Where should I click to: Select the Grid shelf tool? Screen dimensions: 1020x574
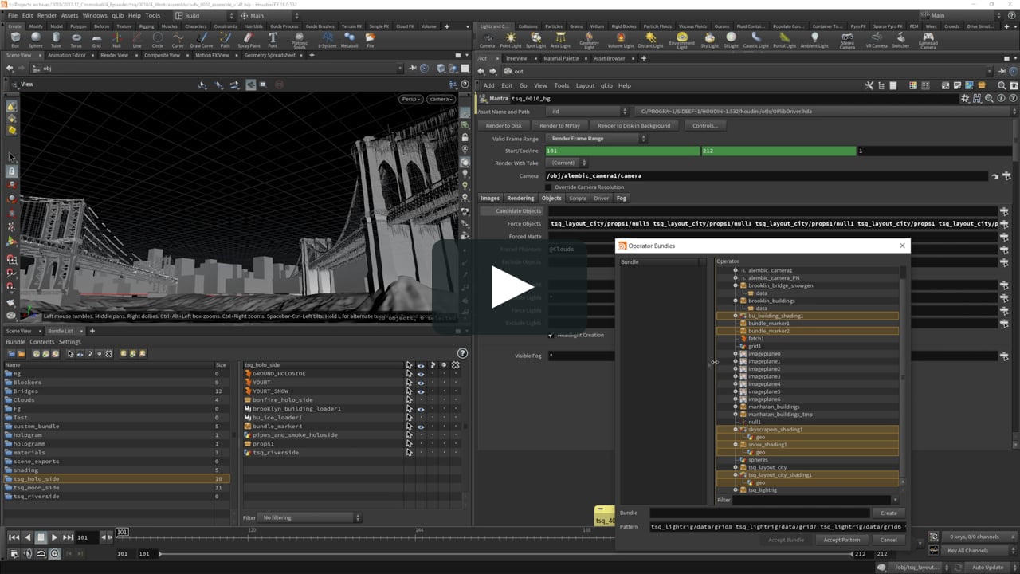tap(96, 40)
